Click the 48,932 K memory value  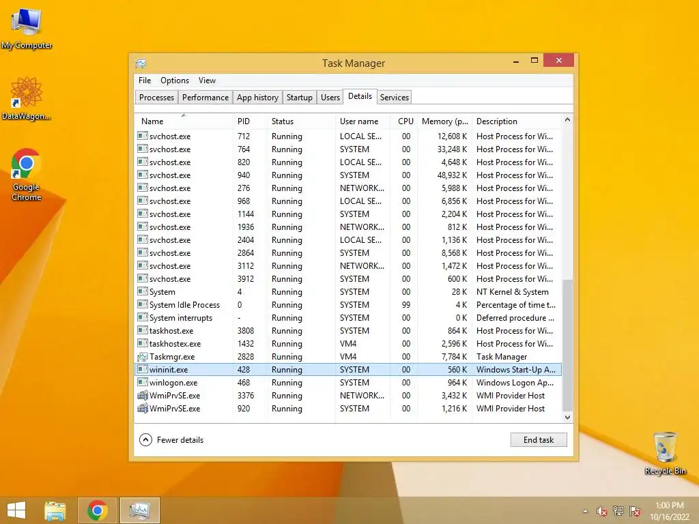tap(452, 175)
